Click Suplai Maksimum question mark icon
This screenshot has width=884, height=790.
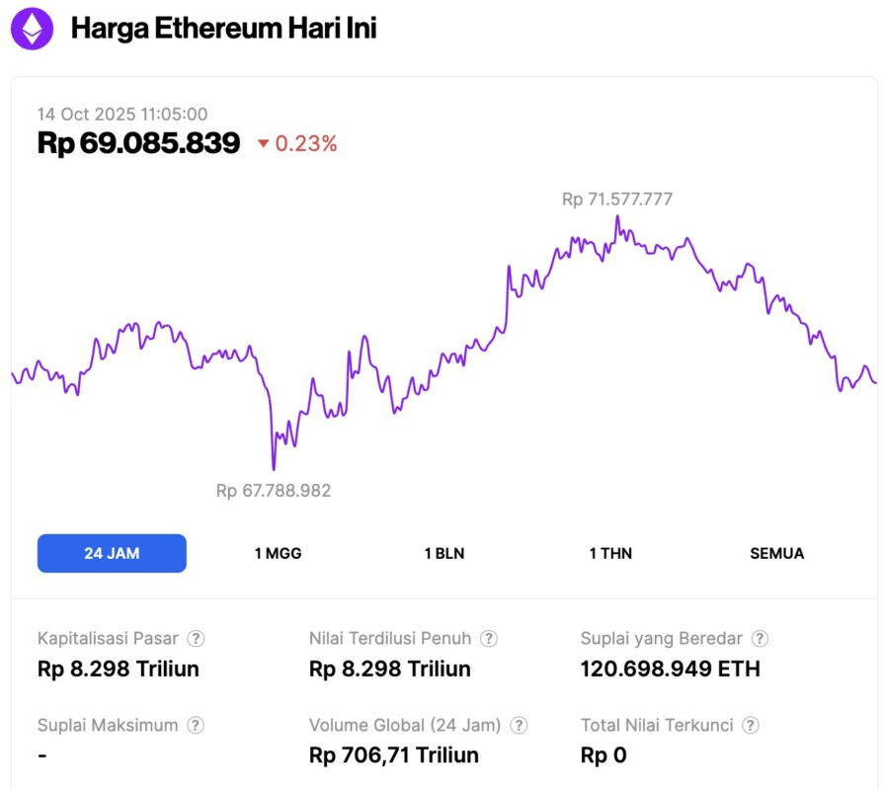coord(197,726)
